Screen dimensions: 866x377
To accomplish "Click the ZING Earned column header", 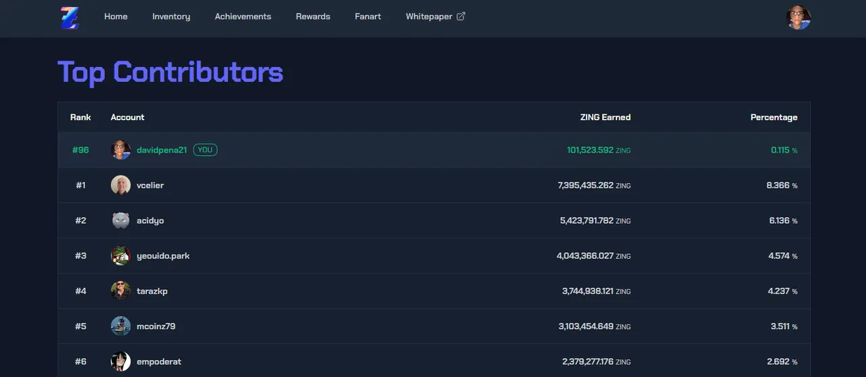I will click(x=606, y=117).
